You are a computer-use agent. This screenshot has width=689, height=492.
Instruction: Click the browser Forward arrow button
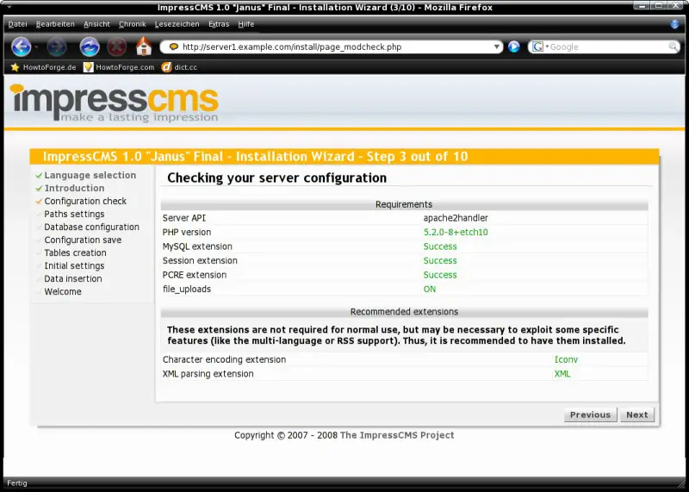click(57, 47)
